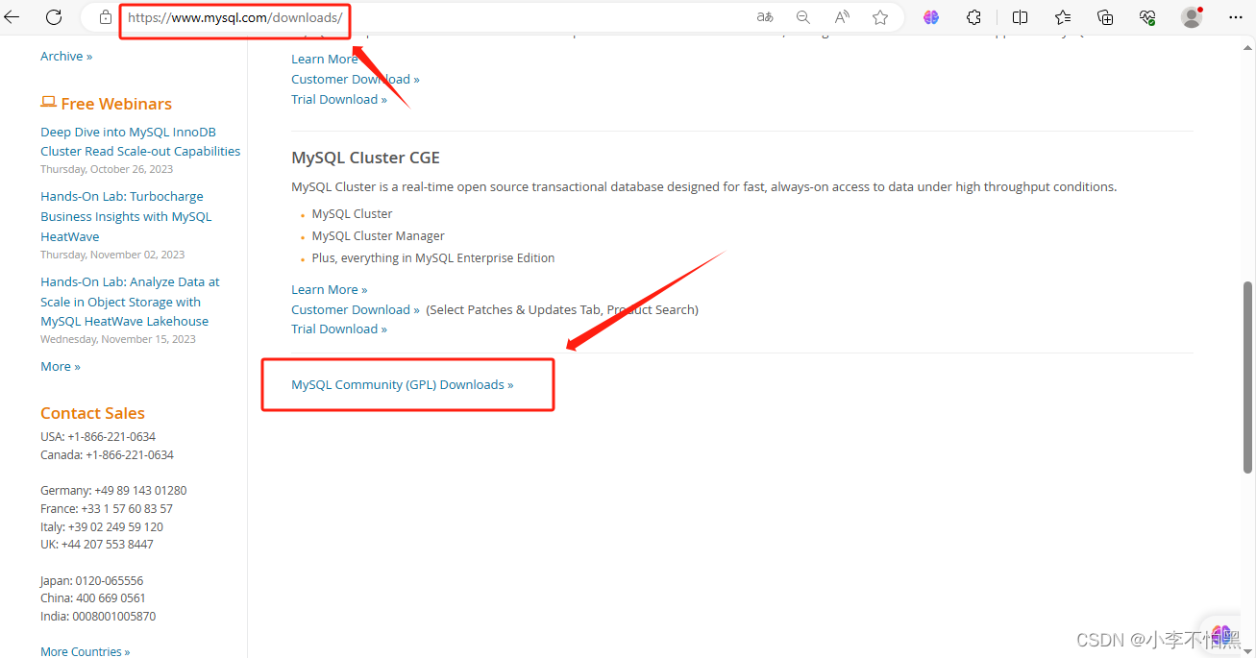Click inside the address bar
The width and height of the screenshot is (1256, 658).
click(234, 16)
